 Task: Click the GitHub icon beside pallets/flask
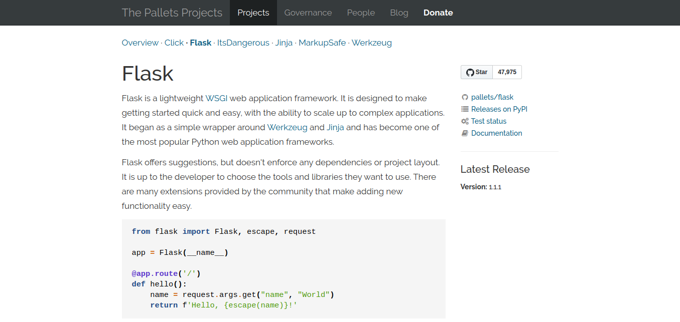465,97
